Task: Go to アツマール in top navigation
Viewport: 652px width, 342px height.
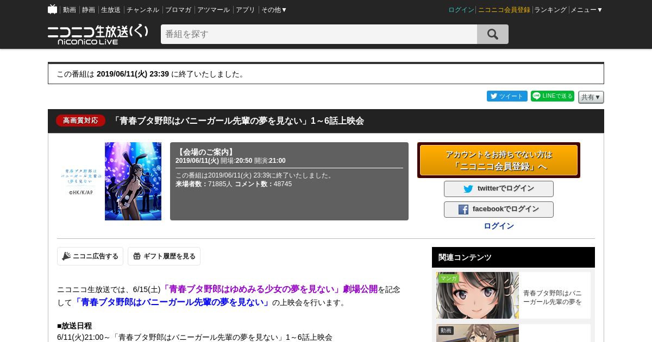Action: pos(214,10)
